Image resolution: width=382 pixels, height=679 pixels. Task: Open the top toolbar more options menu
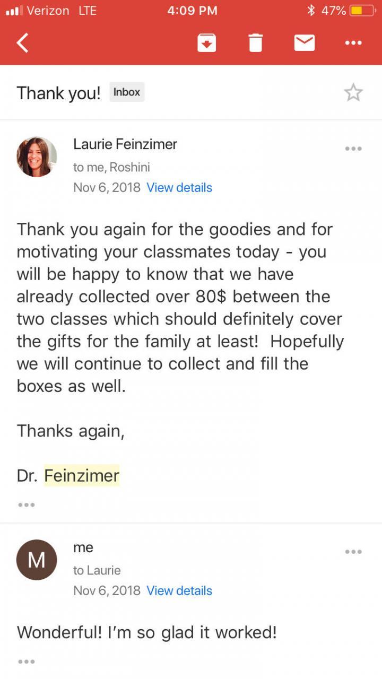point(353,42)
